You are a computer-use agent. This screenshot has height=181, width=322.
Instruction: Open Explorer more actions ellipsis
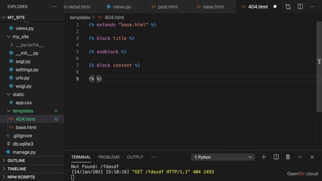[x=54, y=7]
